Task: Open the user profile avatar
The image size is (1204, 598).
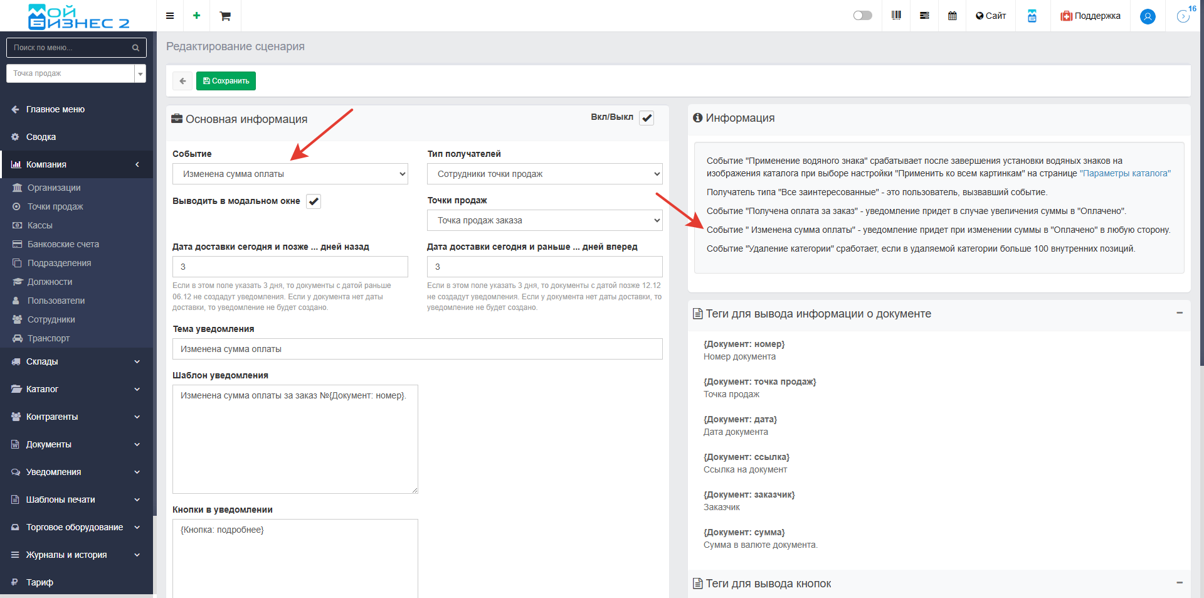Action: tap(1148, 16)
